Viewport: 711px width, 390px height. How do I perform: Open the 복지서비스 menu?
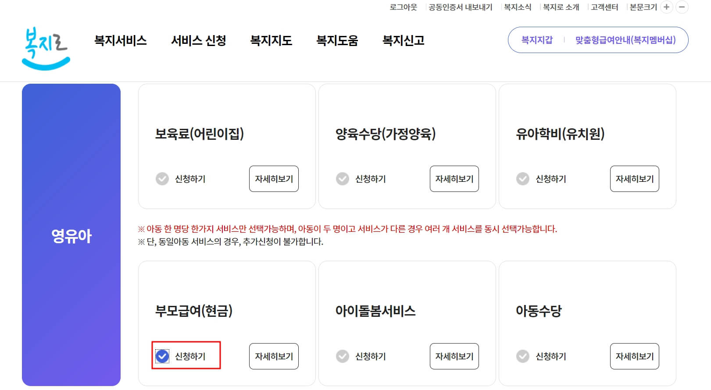pos(121,41)
